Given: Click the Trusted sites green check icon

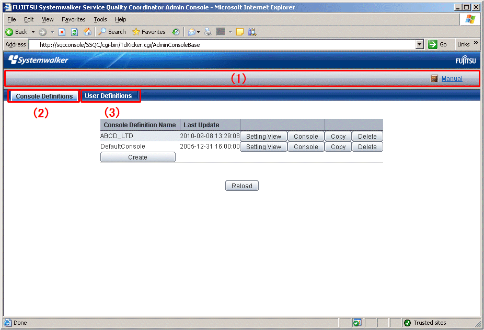Looking at the screenshot, I should click(408, 323).
